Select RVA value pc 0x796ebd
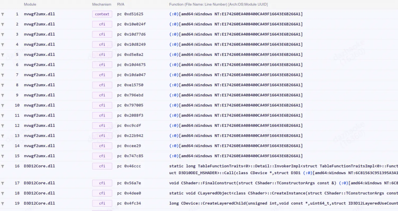 click(130, 95)
